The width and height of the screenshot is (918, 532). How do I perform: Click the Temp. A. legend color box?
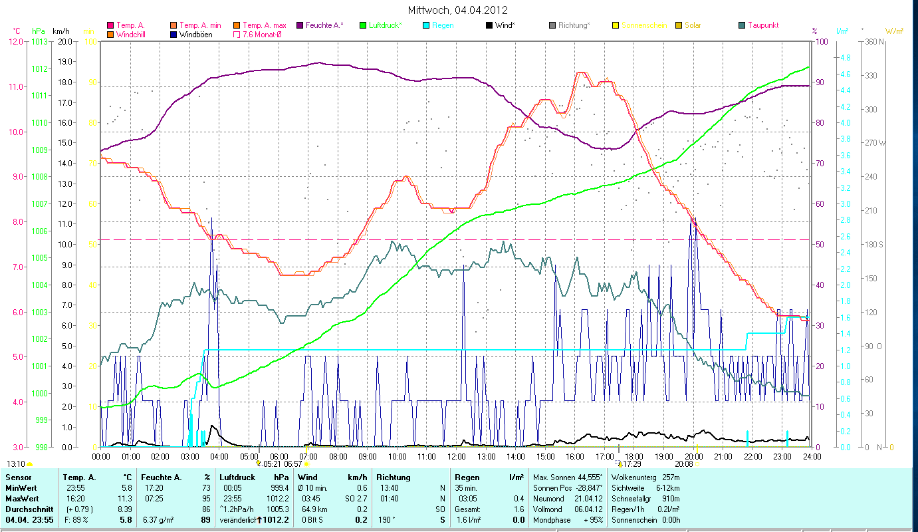coord(110,25)
